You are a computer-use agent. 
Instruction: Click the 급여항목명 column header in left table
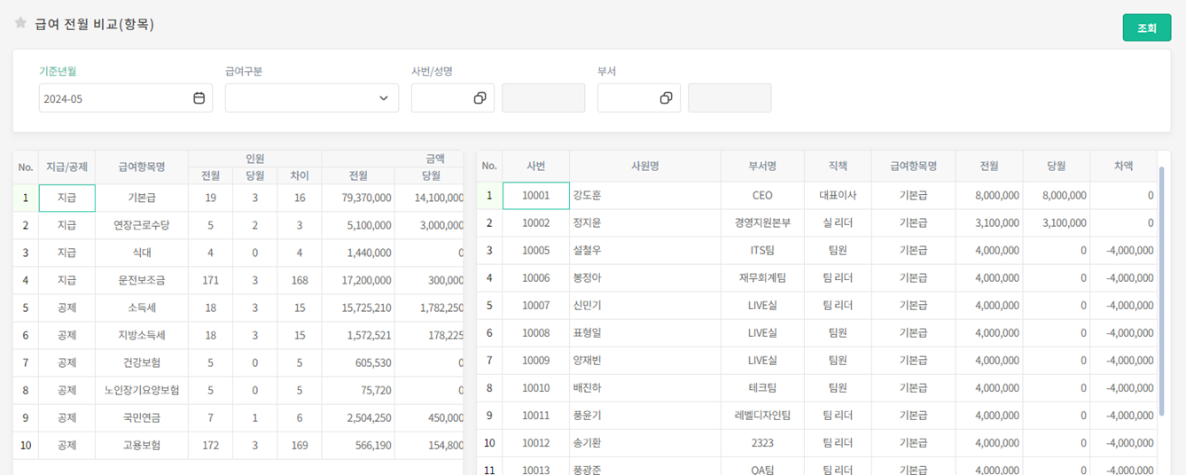tap(142, 167)
